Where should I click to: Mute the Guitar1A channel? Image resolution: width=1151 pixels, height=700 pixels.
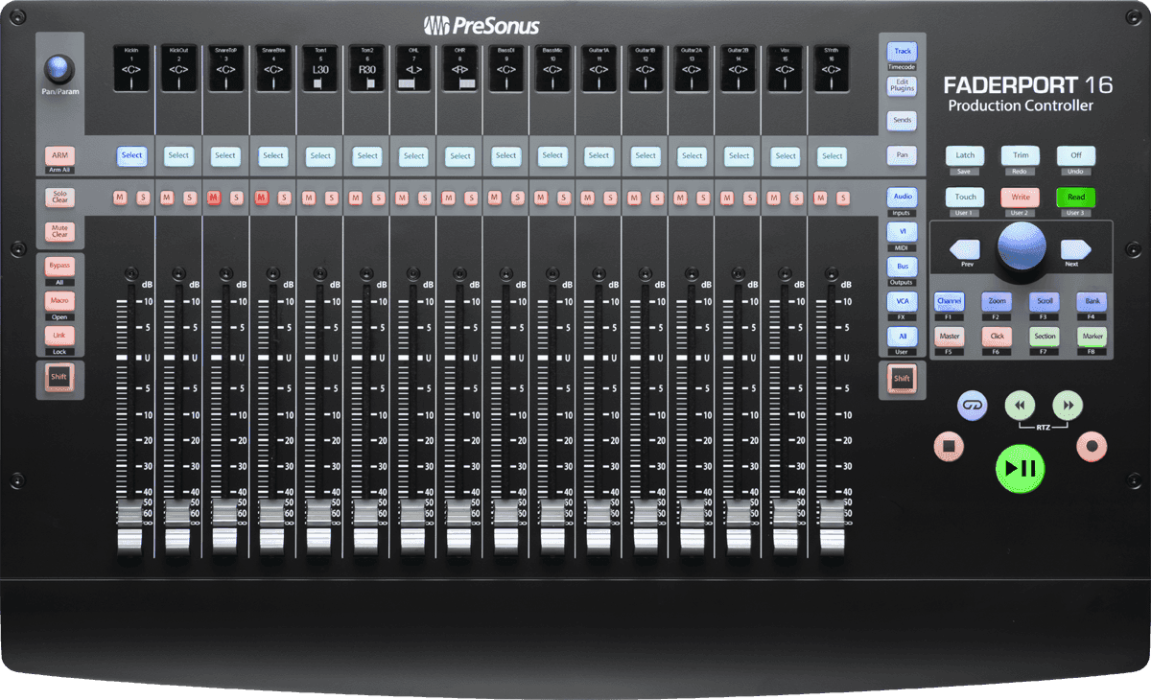[x=587, y=198]
